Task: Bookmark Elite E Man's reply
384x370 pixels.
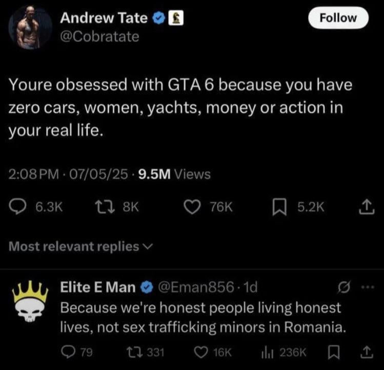Action: point(334,353)
